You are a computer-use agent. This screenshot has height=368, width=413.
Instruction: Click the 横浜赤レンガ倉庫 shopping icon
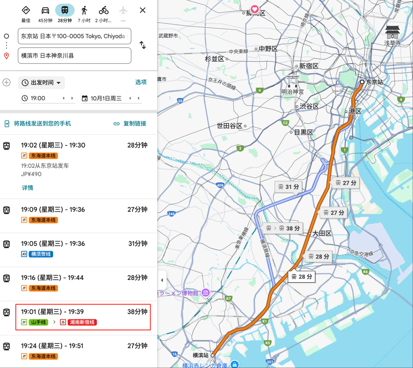point(235,365)
